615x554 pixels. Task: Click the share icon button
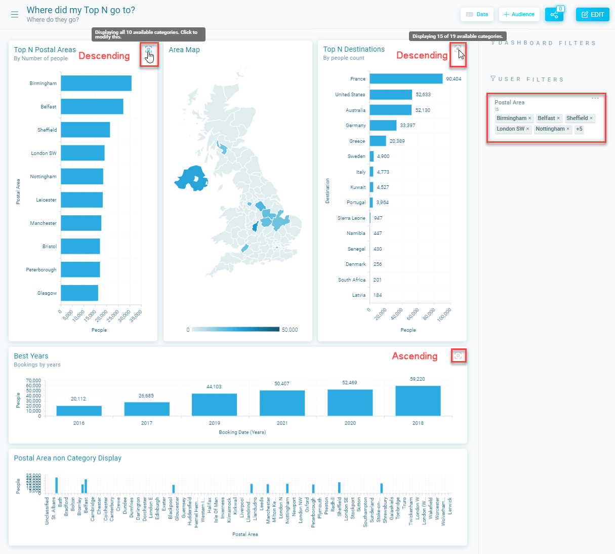point(554,15)
